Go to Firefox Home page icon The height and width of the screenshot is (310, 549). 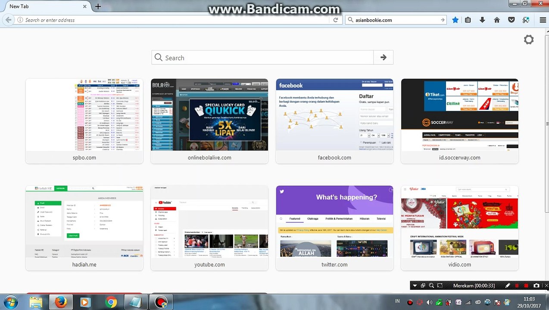point(497,20)
